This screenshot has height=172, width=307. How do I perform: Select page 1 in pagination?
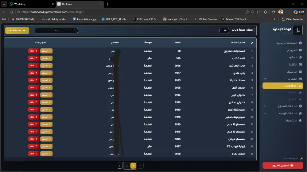pos(133,166)
